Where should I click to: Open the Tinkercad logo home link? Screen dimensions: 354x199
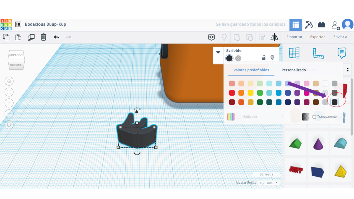[6, 25]
